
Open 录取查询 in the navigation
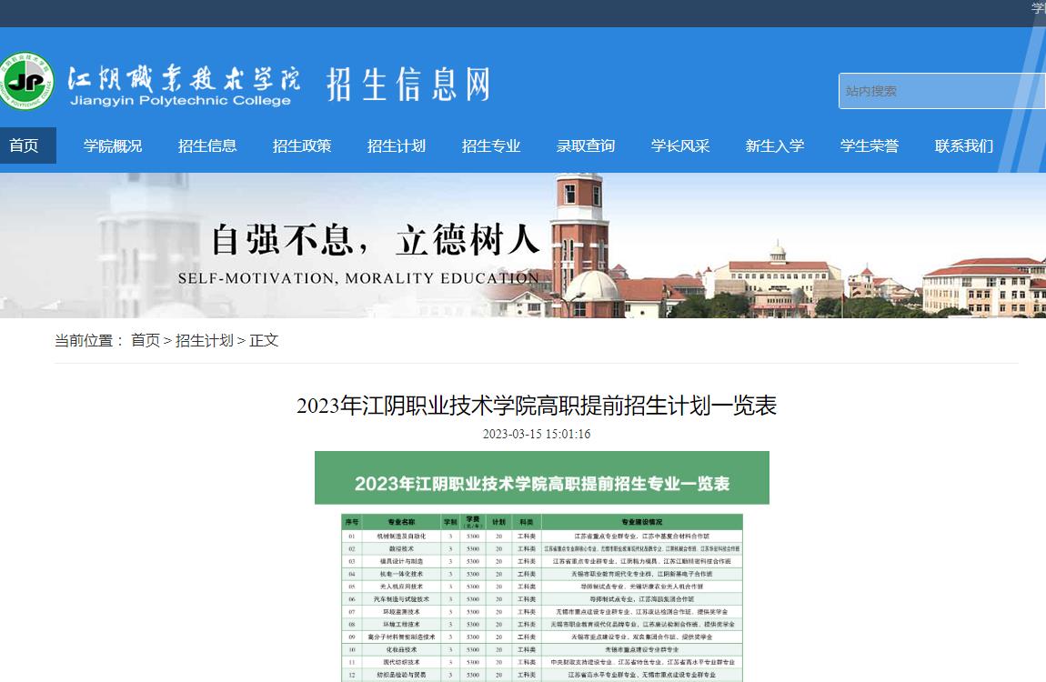pos(586,145)
